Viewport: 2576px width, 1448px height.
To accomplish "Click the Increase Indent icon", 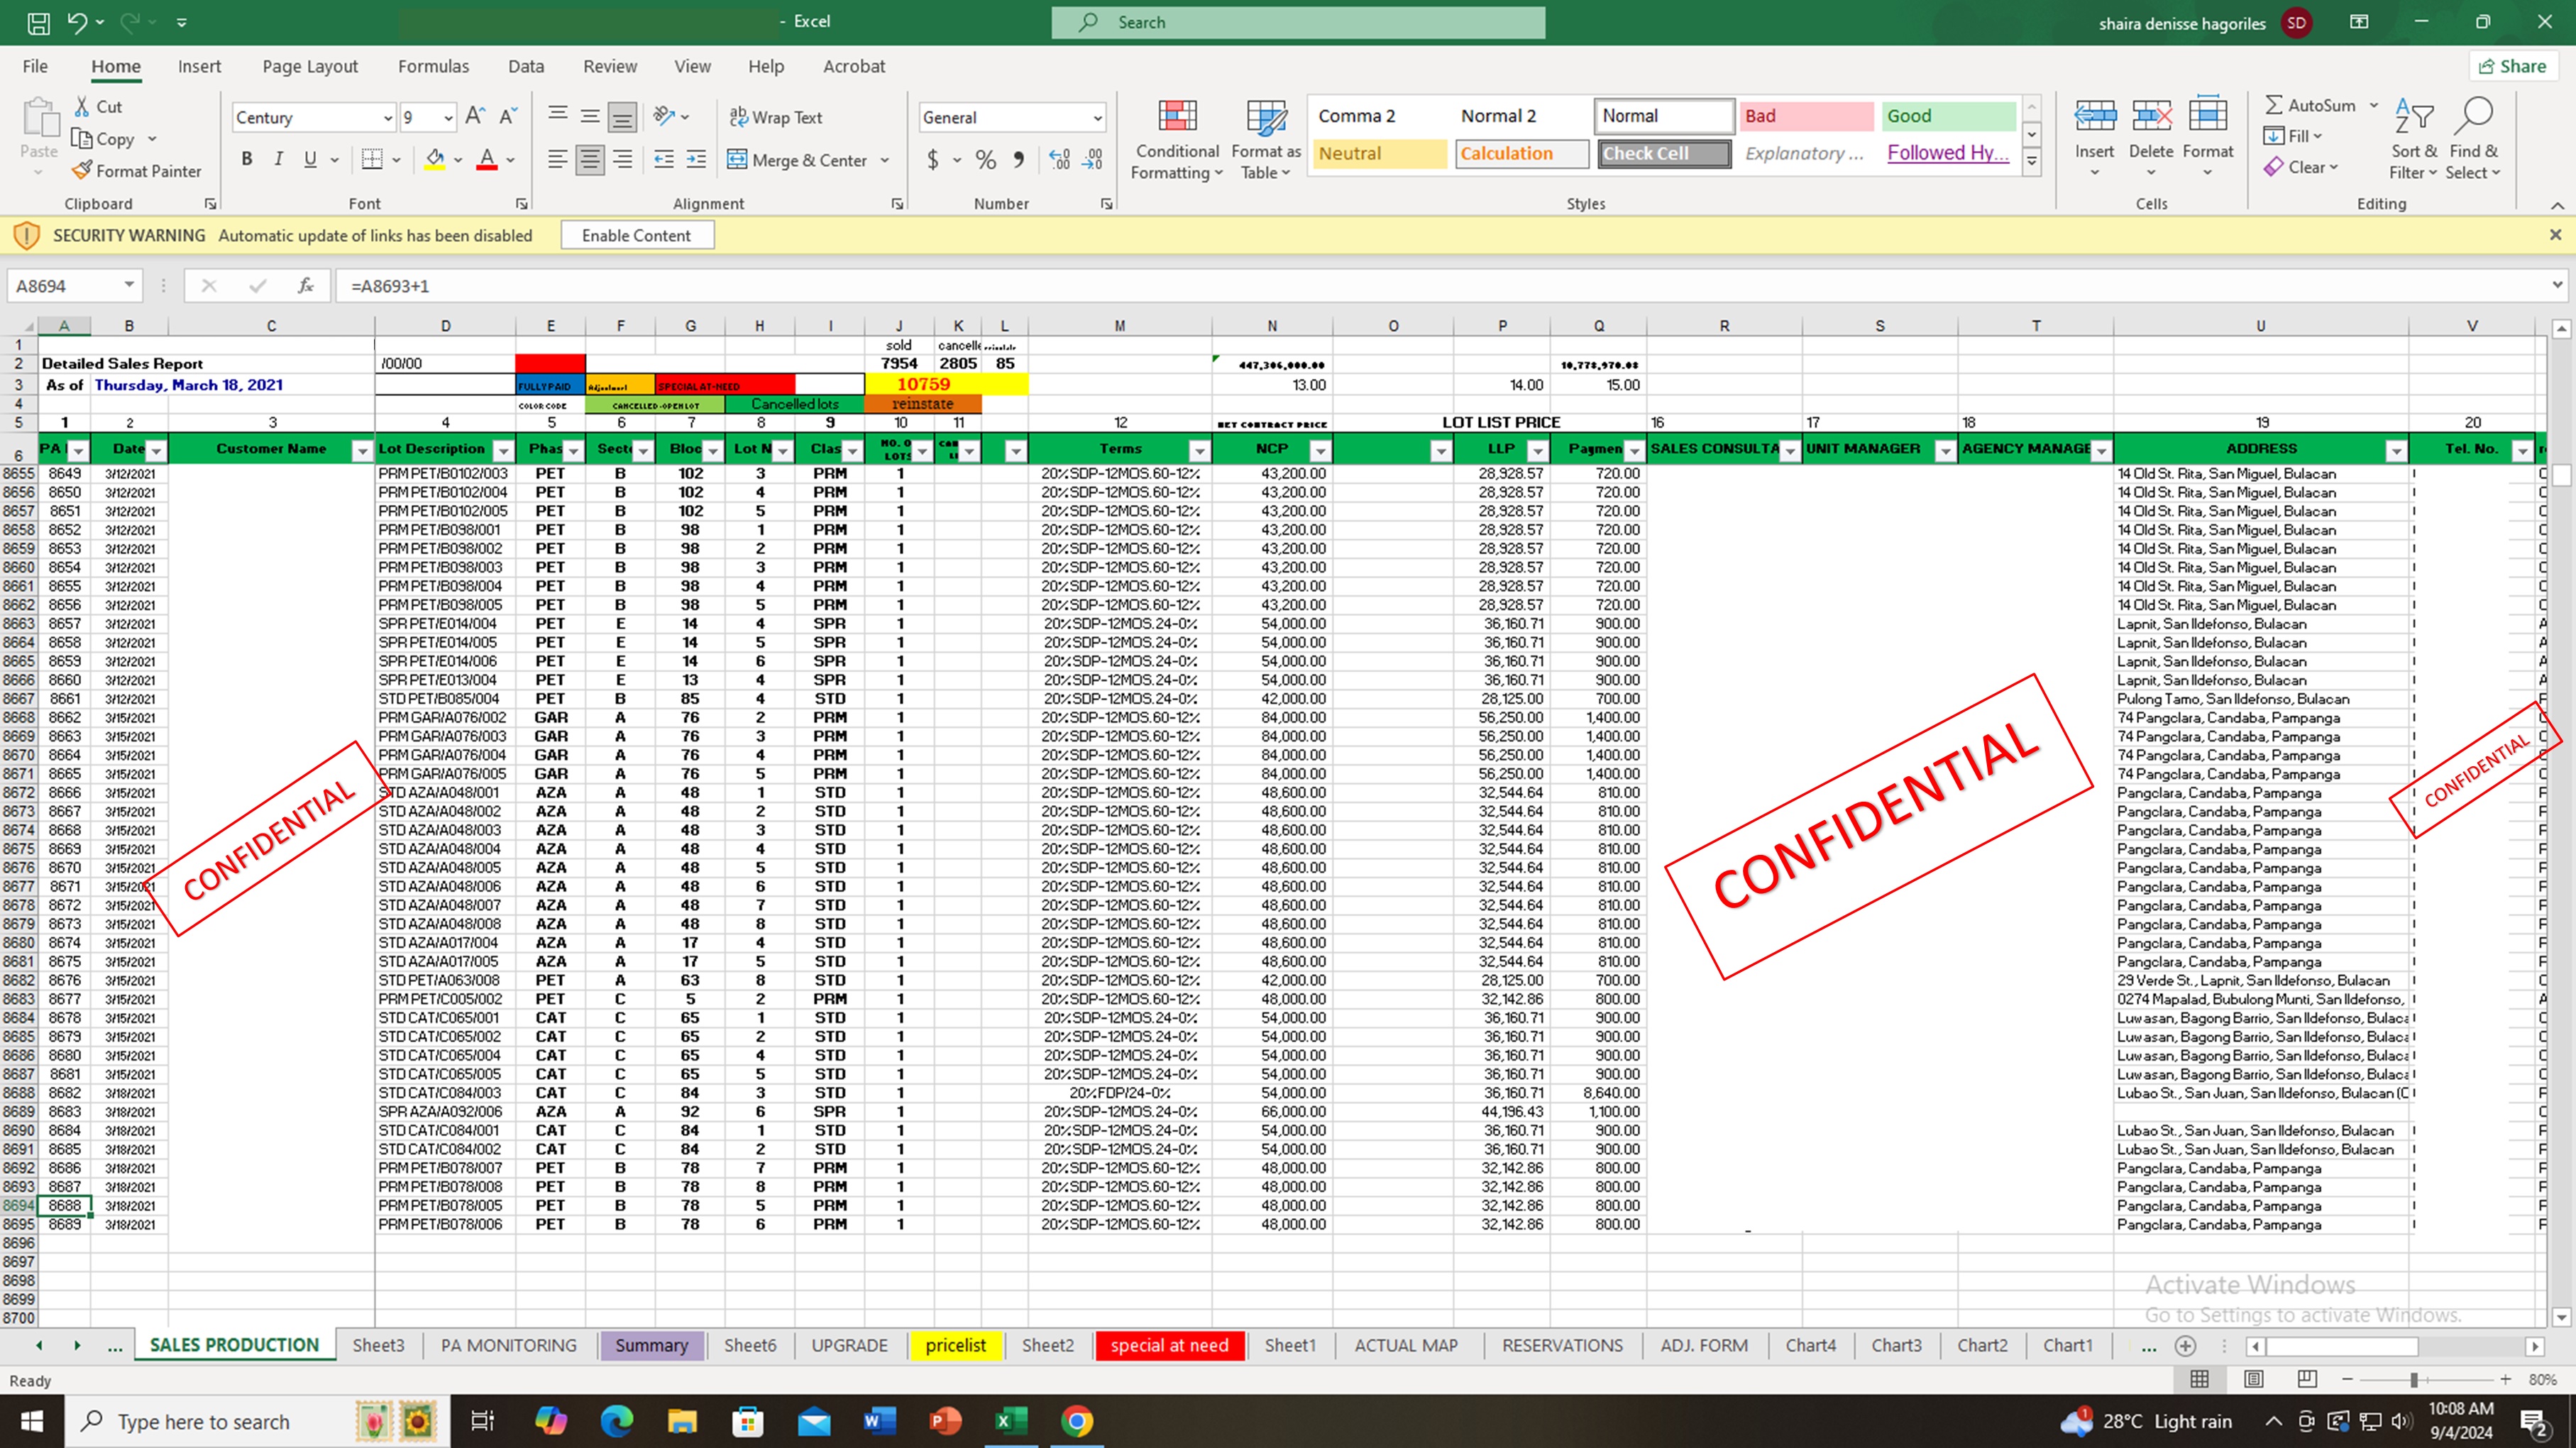I will pos(696,159).
